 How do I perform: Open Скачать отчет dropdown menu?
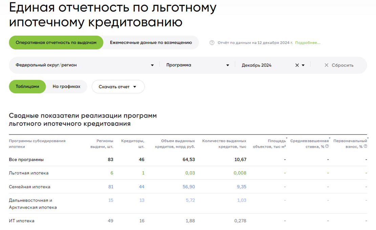pos(118,87)
